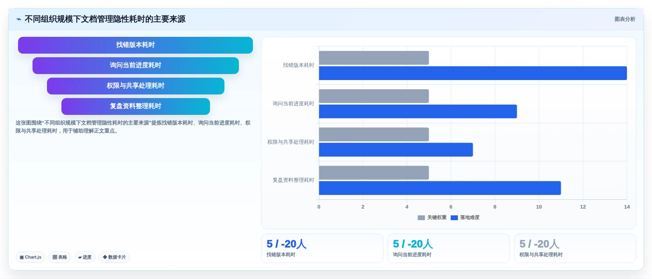Click the 数据卡片 tag chip
Viewport: 652px width, 279px height.
click(114, 257)
